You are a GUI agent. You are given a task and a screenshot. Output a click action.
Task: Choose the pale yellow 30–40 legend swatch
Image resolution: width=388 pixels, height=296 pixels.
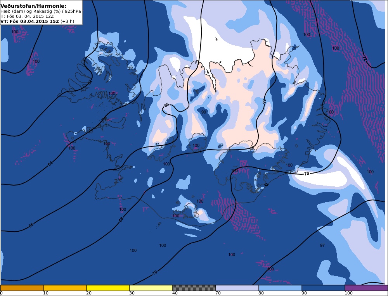pos(151,287)
